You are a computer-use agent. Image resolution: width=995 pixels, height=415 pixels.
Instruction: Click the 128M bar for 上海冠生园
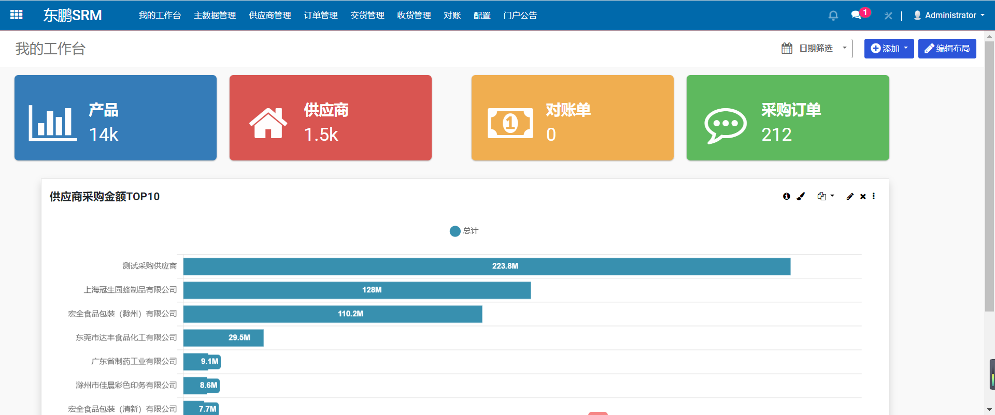357,290
